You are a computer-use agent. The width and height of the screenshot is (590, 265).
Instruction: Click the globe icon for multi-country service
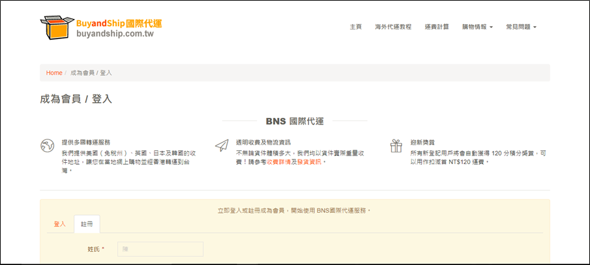tap(46, 145)
